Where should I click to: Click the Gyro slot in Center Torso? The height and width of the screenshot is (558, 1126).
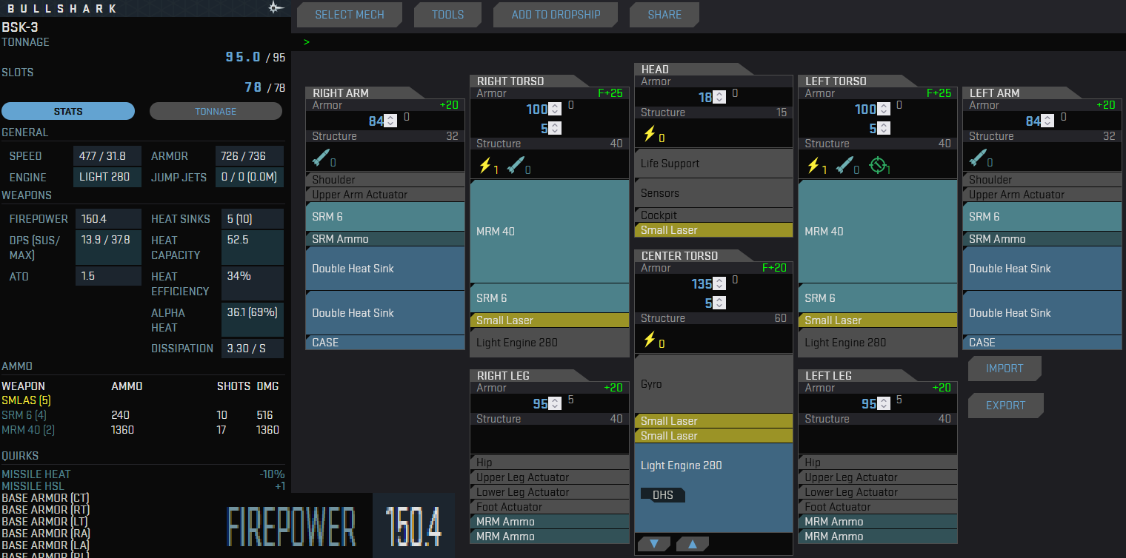tap(713, 384)
